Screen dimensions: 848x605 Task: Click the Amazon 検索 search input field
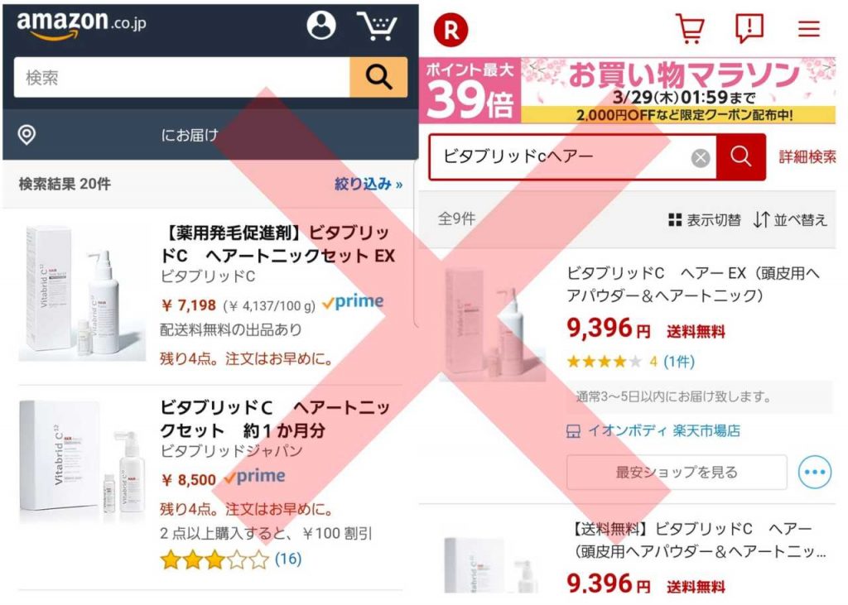181,77
